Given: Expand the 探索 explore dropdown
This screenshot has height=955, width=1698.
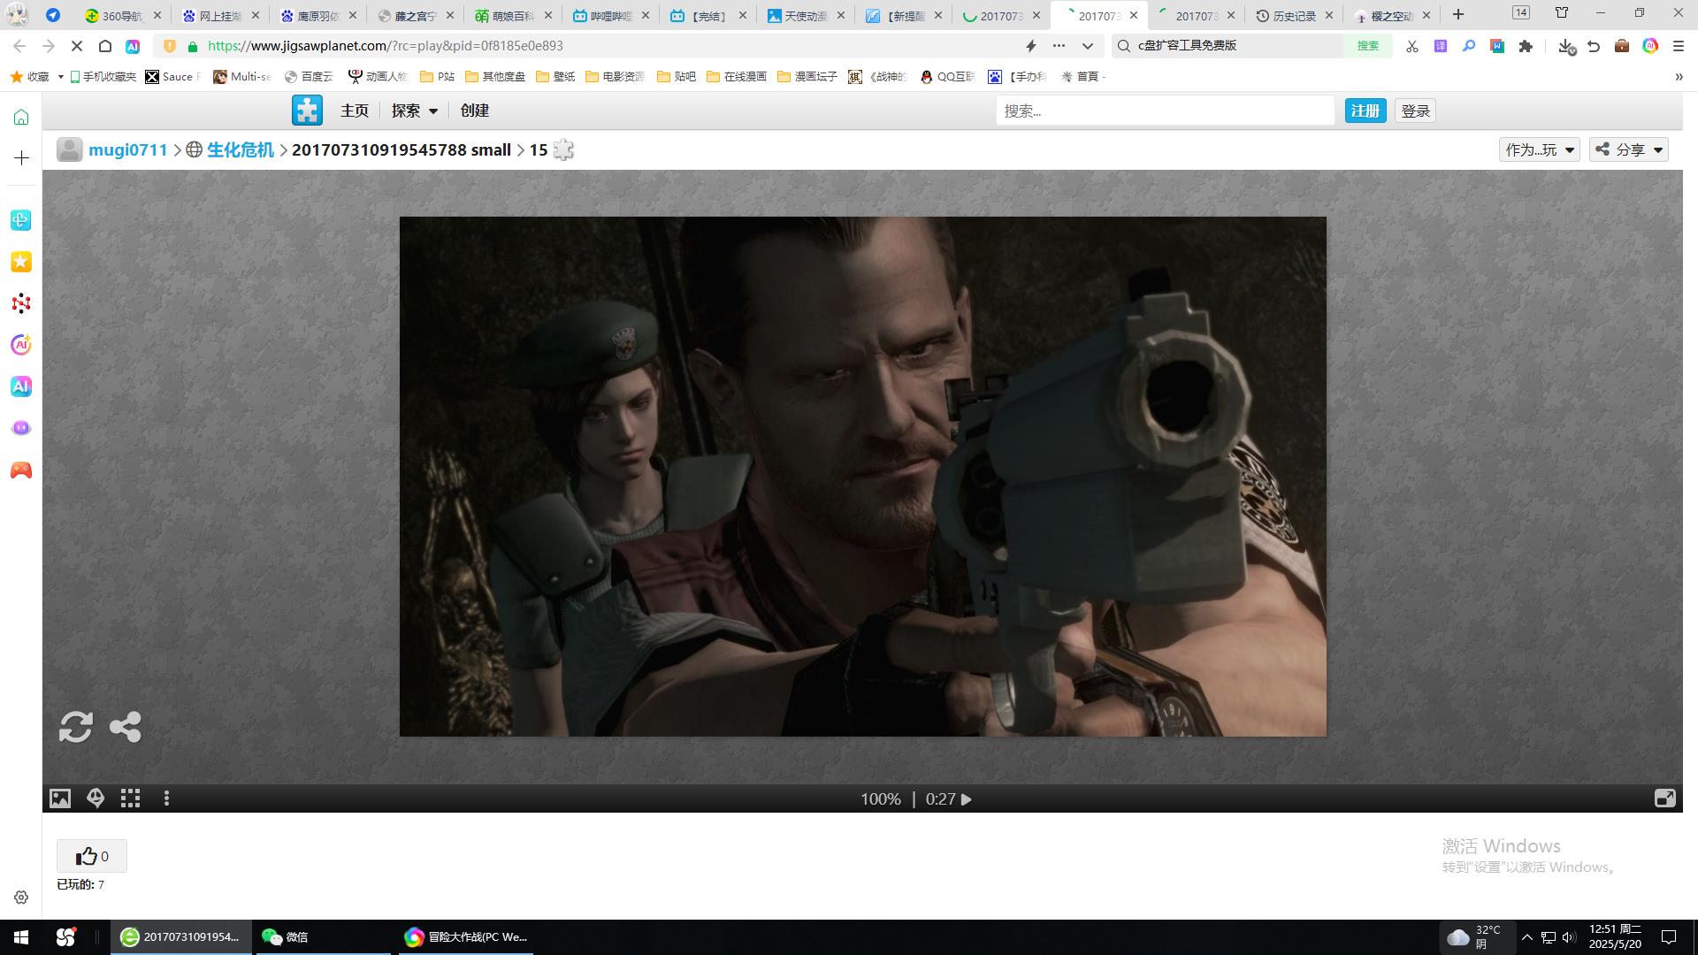Looking at the screenshot, I should [415, 111].
